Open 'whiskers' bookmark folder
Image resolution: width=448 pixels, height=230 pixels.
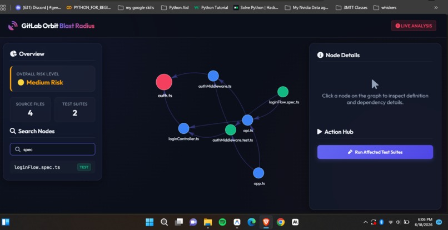[x=385, y=8]
